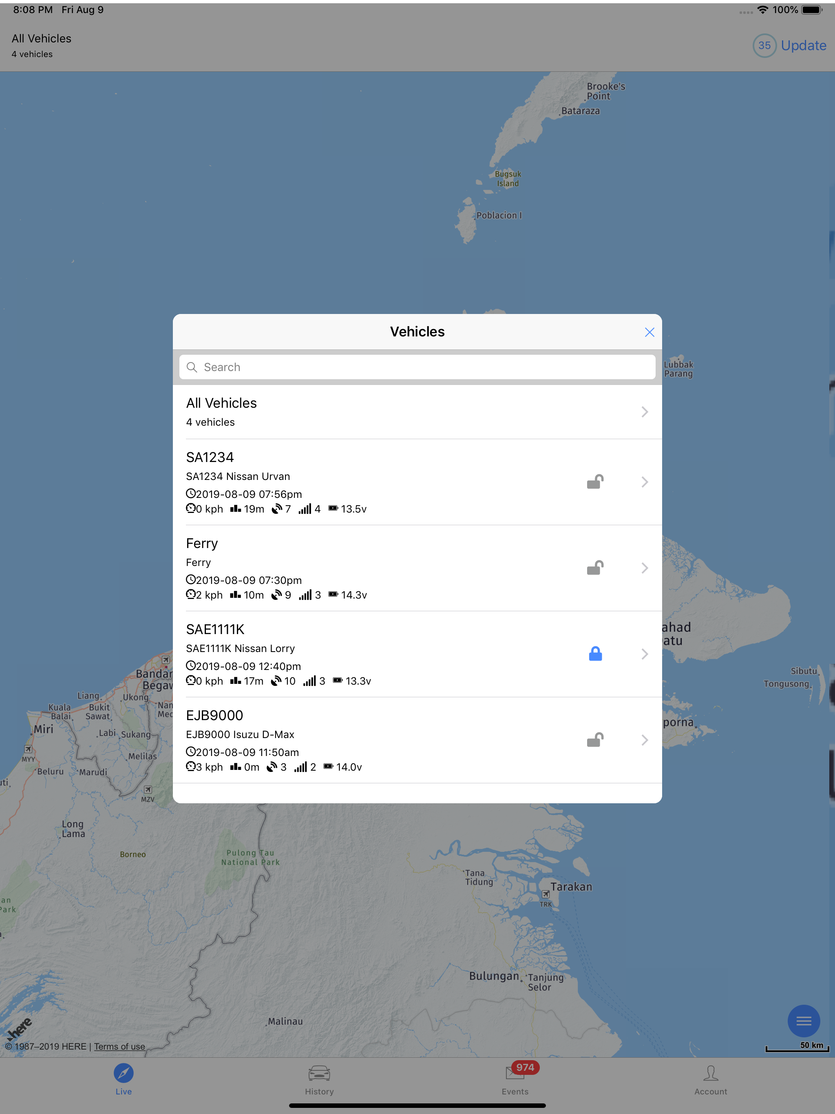Click Tarakan label on the map
Screen dimensions: 835x1114
click(x=571, y=887)
